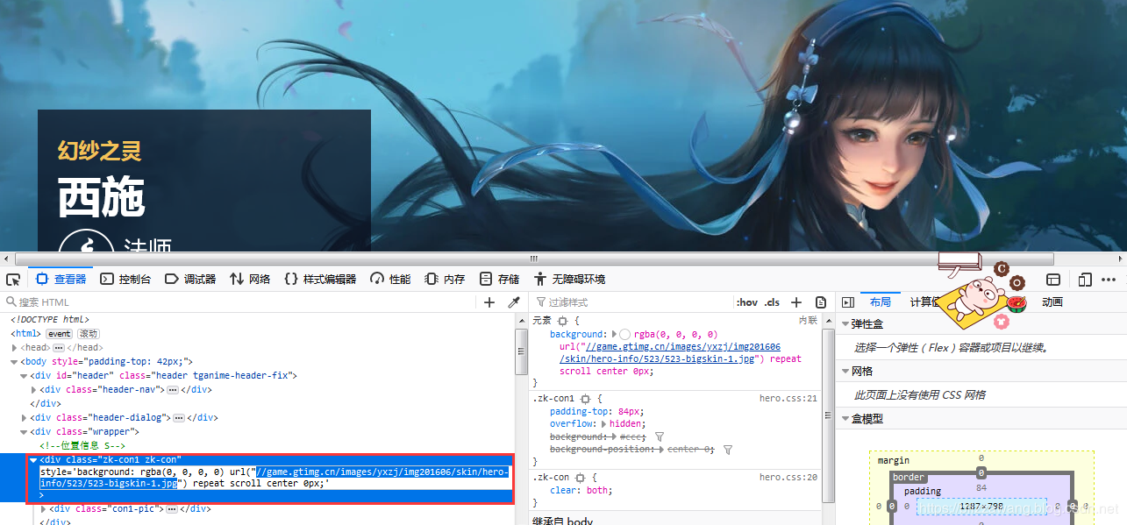The image size is (1127, 525).
Task: Click filter icon beside overridden background #ccc
Action: [660, 436]
